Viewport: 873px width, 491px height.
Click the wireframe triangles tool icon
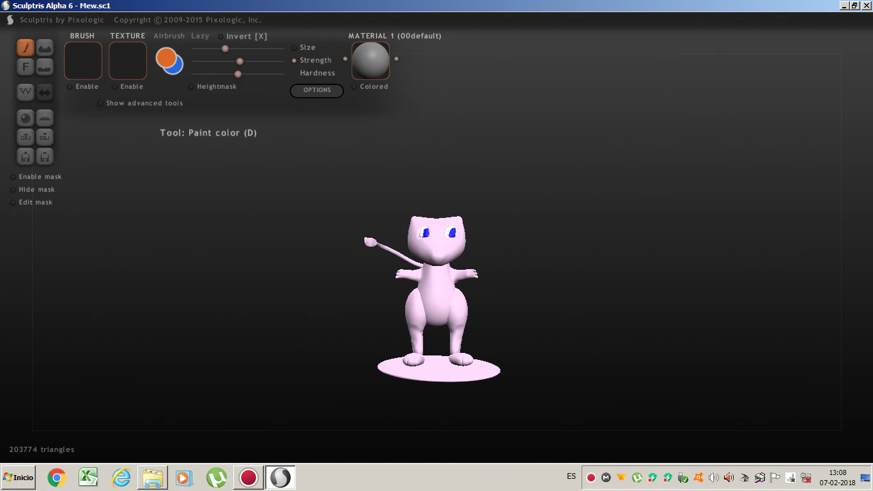(26, 92)
